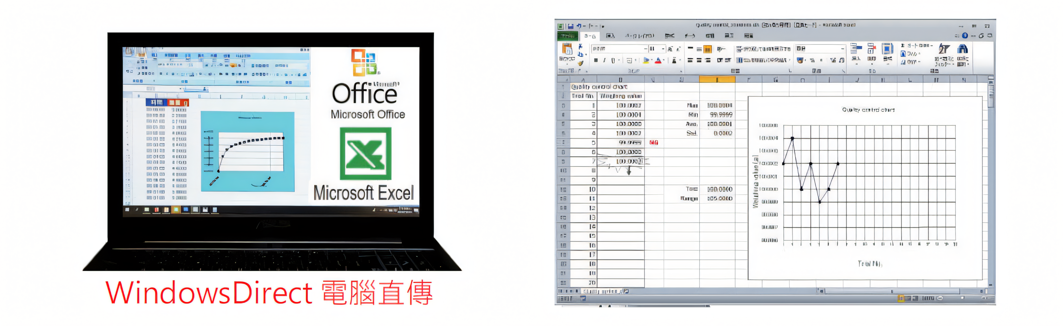Click the Save icon in Quick Access toolbar
This screenshot has width=1063, height=326.
(x=570, y=26)
